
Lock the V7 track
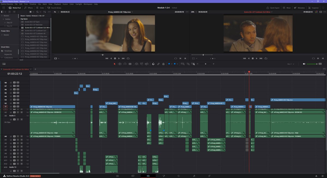[x=11, y=86]
